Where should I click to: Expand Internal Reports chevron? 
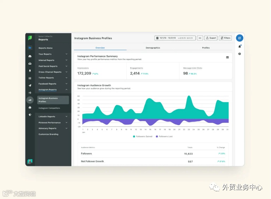[x=67, y=60]
